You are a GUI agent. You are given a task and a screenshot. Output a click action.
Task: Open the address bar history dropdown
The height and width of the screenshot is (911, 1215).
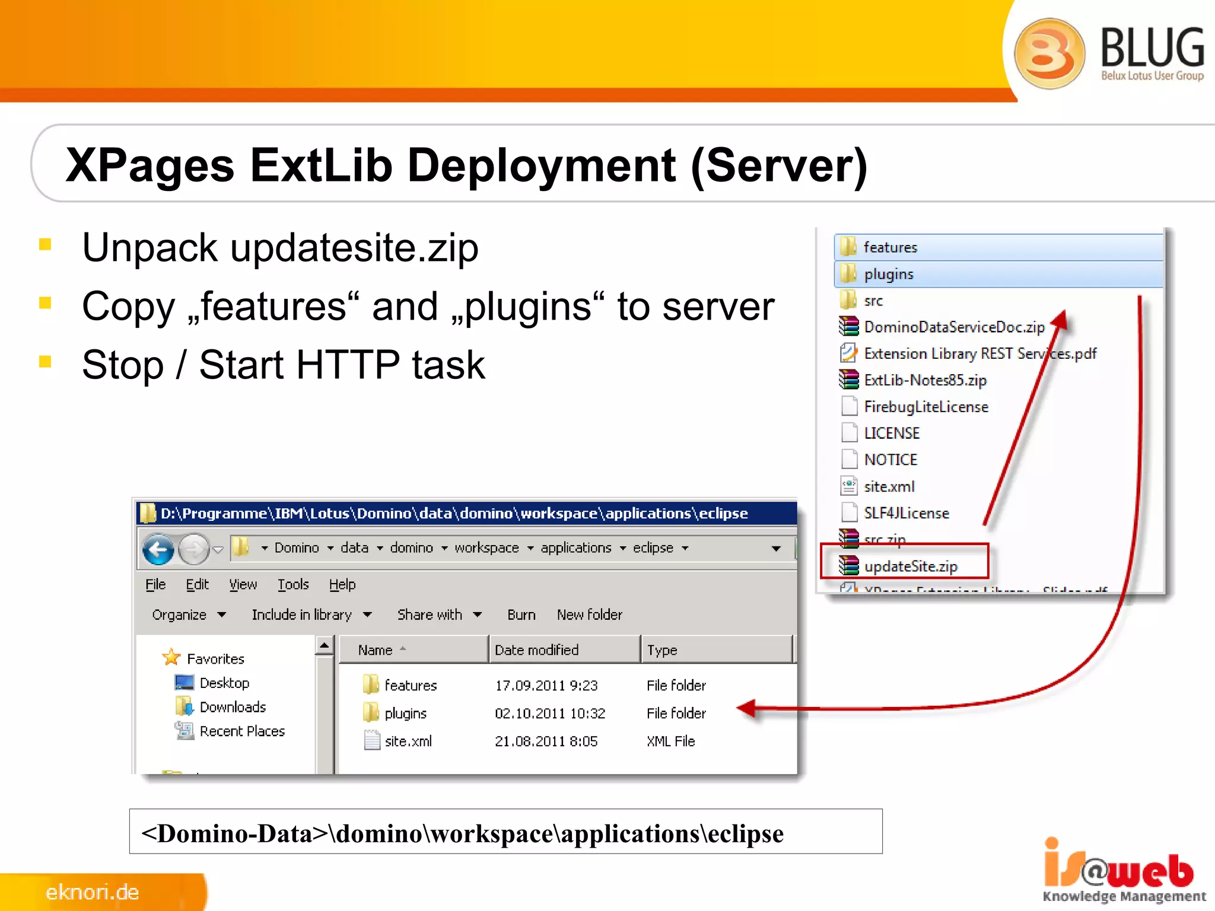[x=776, y=549]
